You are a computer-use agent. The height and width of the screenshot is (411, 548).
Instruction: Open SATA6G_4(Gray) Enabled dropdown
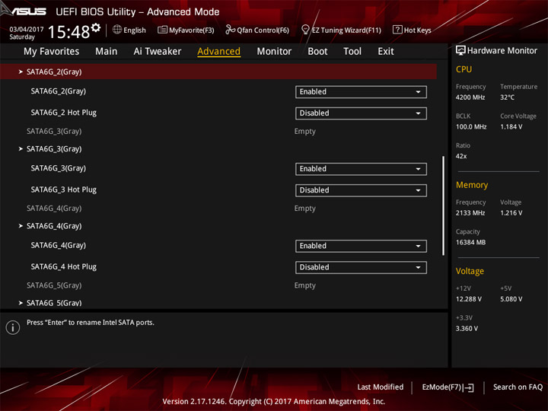(x=361, y=246)
